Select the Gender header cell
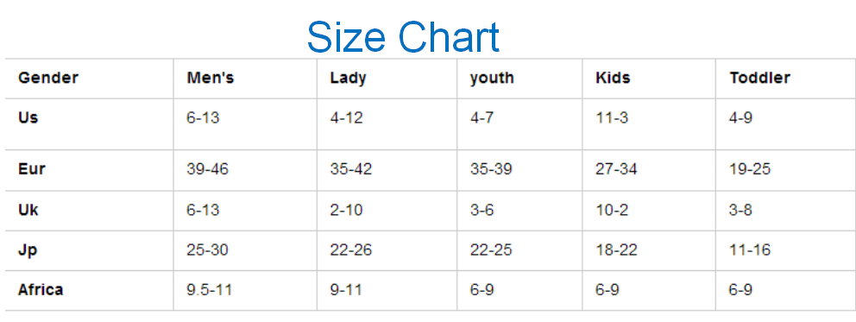The image size is (856, 322). [90, 79]
